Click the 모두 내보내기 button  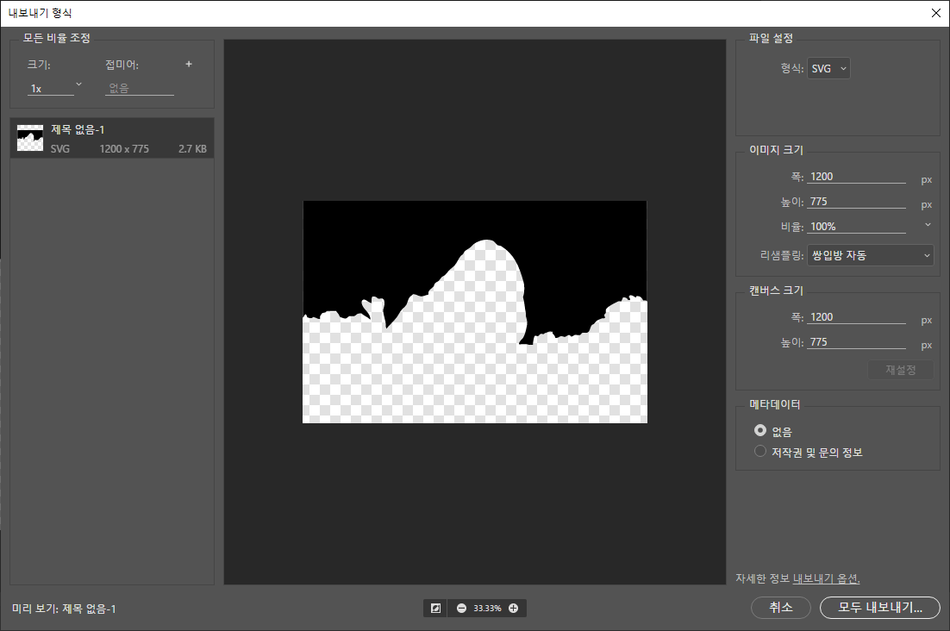click(x=879, y=607)
